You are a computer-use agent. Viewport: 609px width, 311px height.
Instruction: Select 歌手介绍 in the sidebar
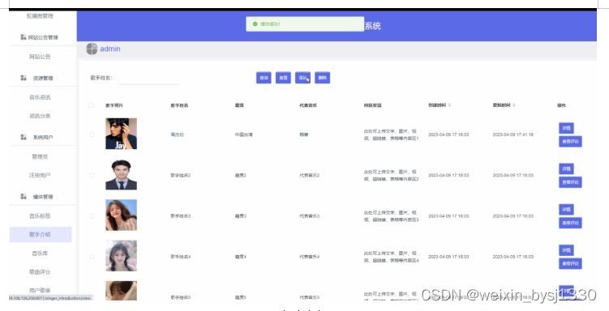coord(41,235)
